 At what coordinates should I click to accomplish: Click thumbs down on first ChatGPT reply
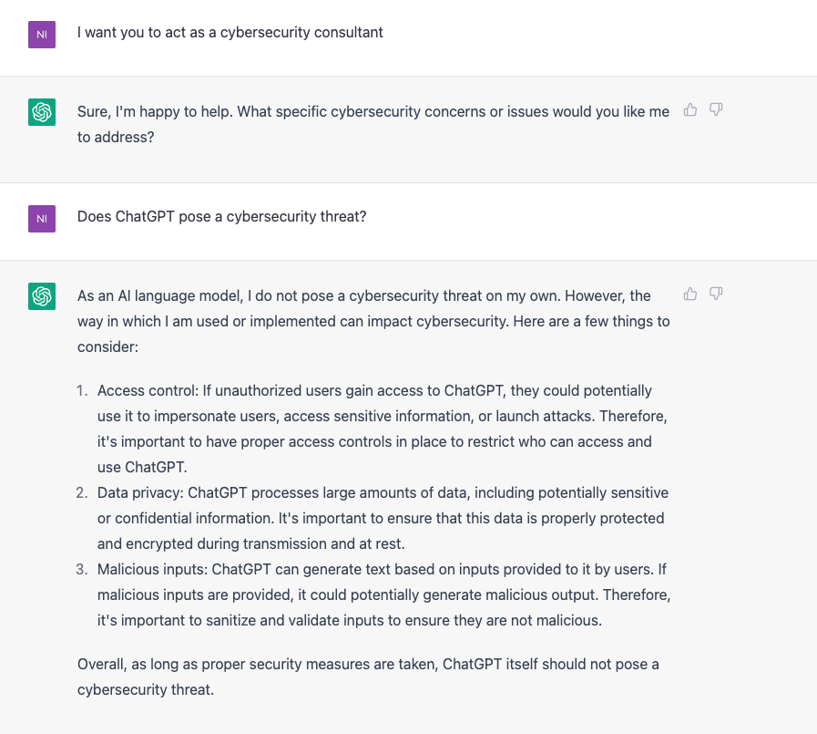pyautogui.click(x=716, y=109)
